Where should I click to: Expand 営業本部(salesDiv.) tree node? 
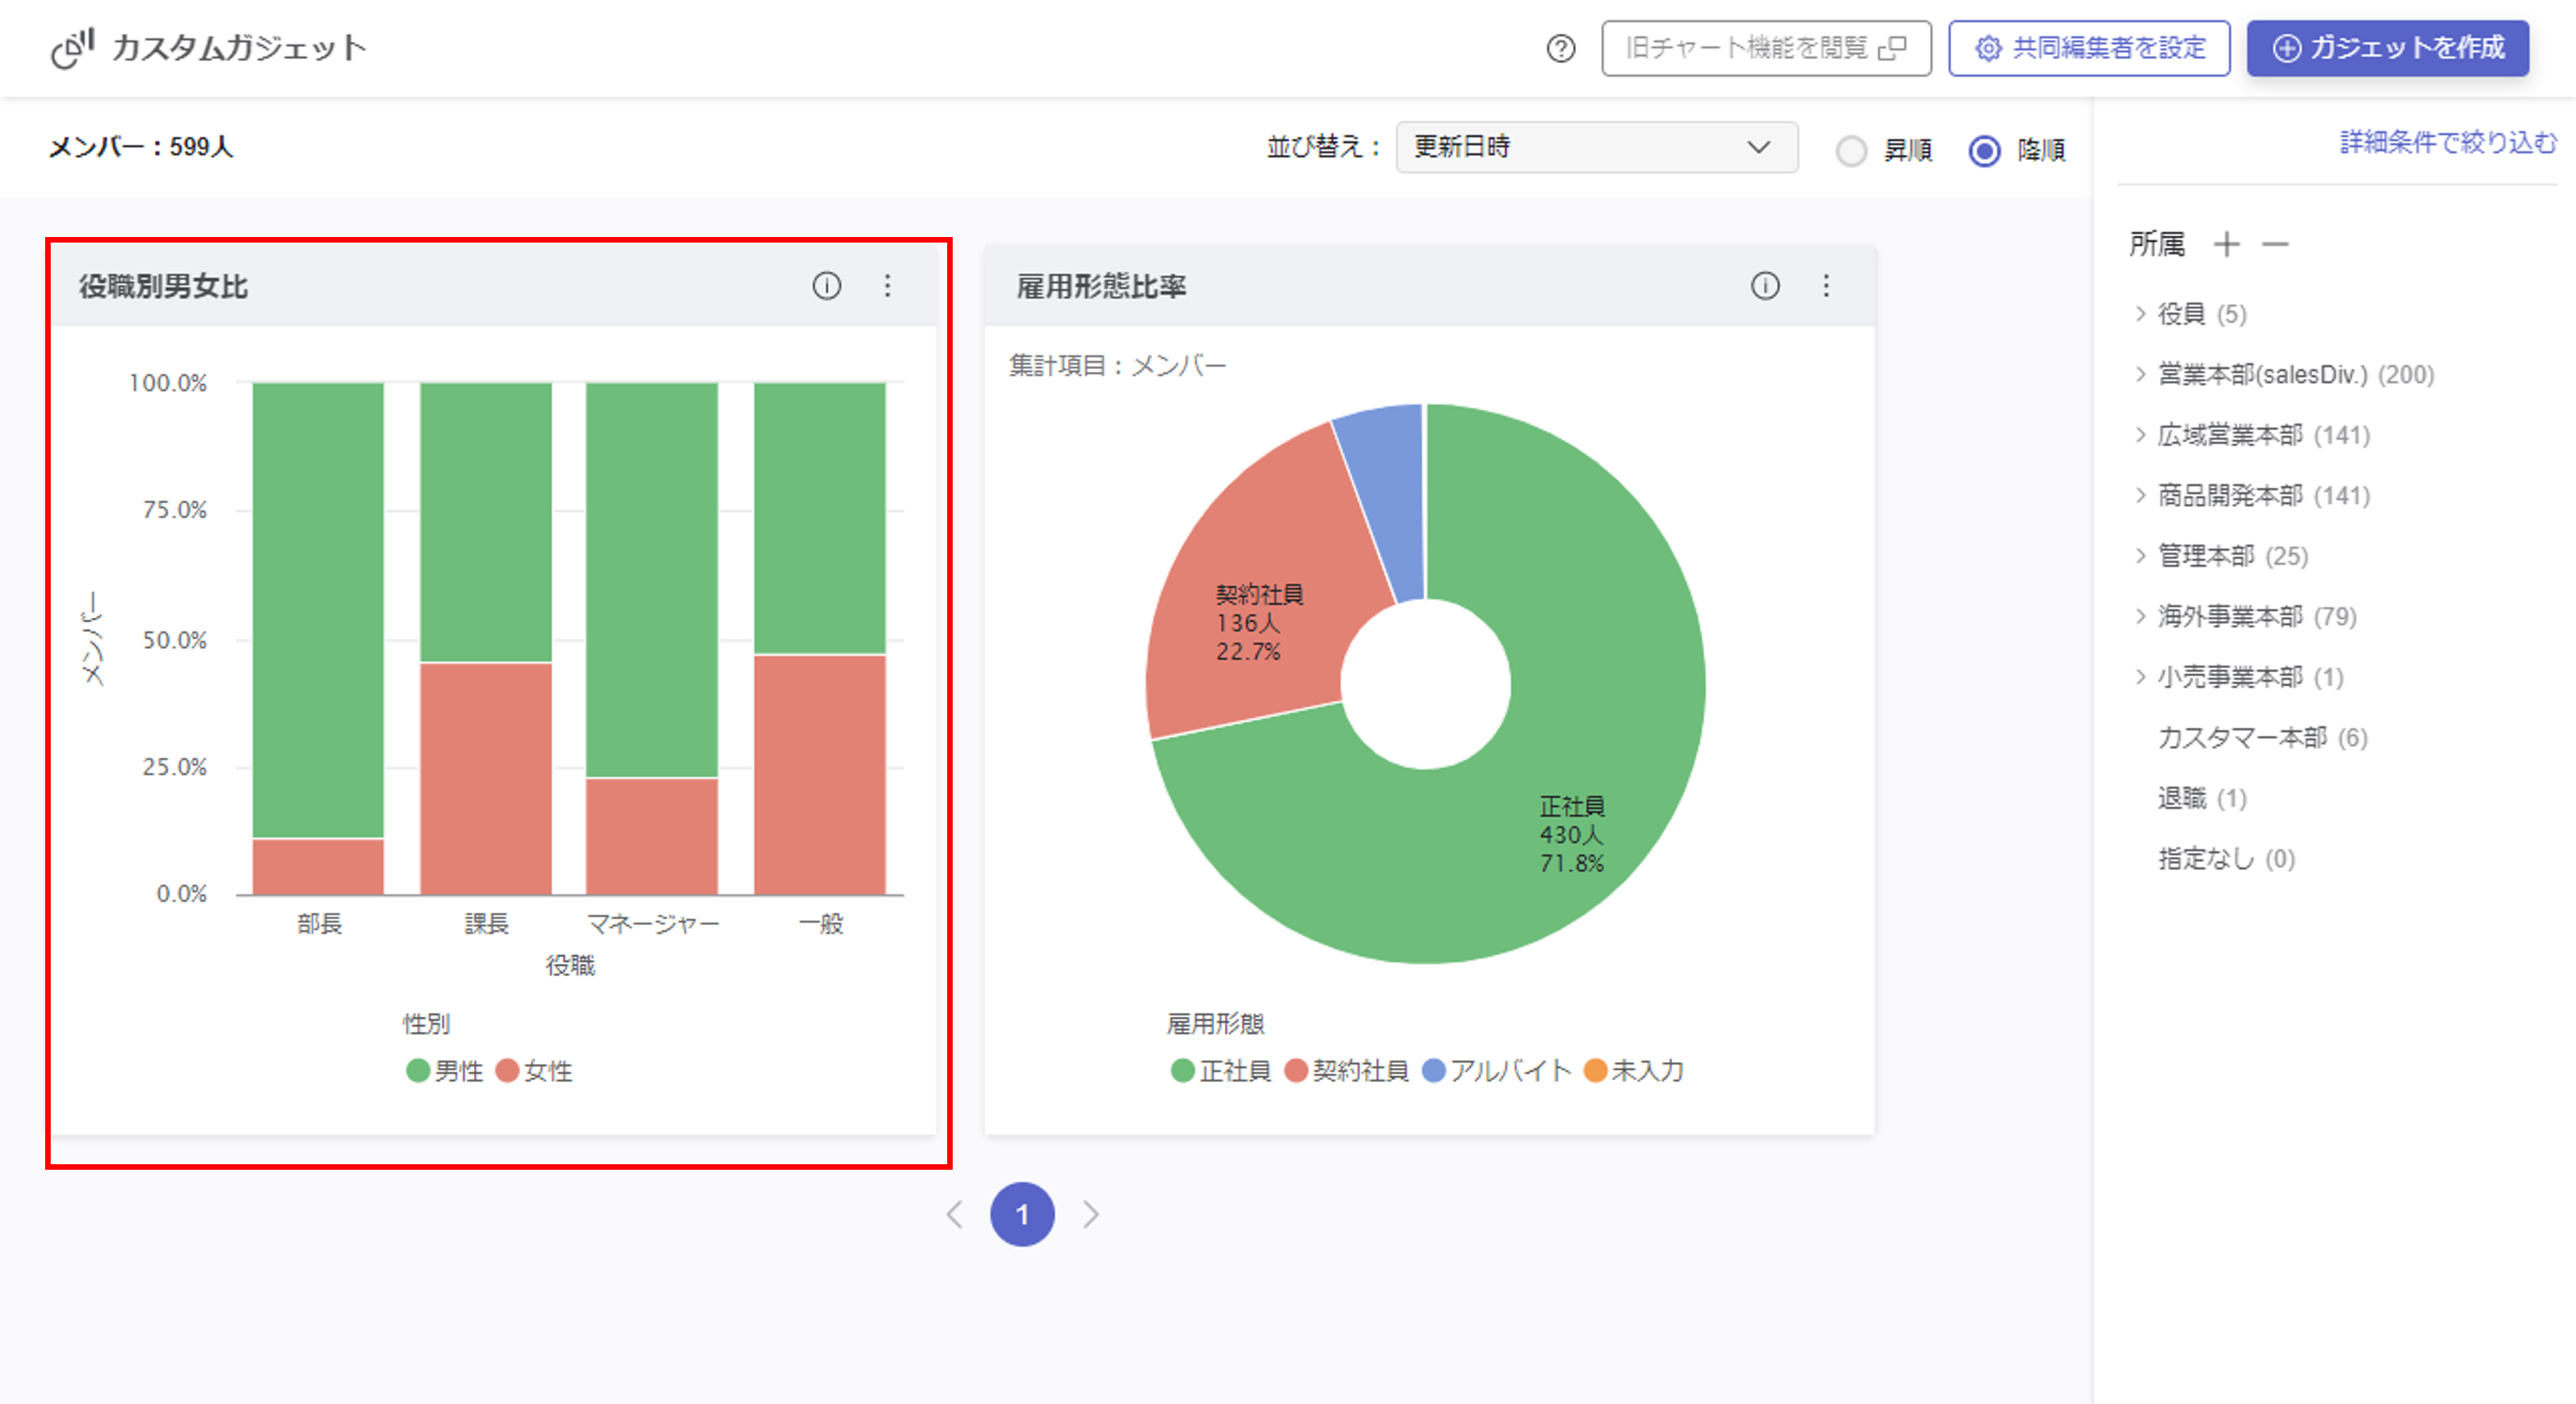[2141, 374]
